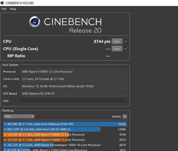Click the Details label in Ranking
Image resolution: width=178 pixels, height=151 pixels.
click(116, 116)
